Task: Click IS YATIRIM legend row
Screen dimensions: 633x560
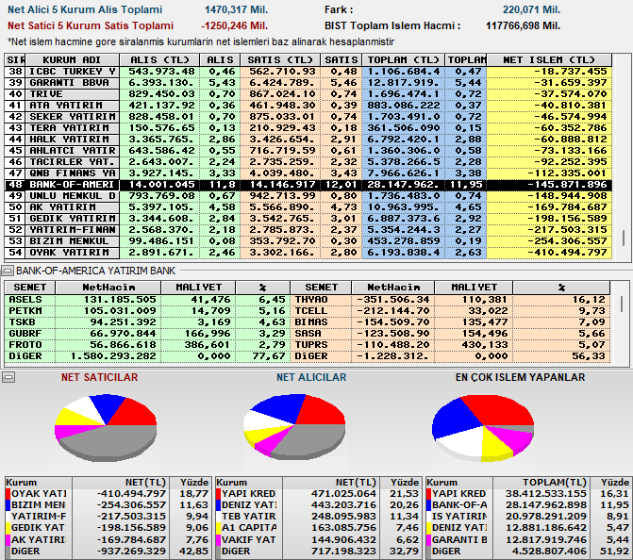Action: (x=528, y=517)
